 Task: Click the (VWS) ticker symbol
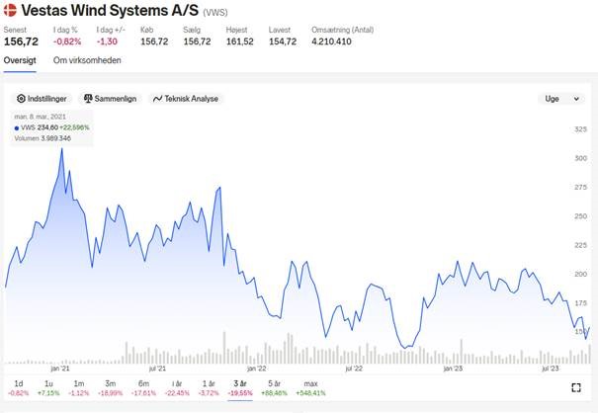pos(215,13)
